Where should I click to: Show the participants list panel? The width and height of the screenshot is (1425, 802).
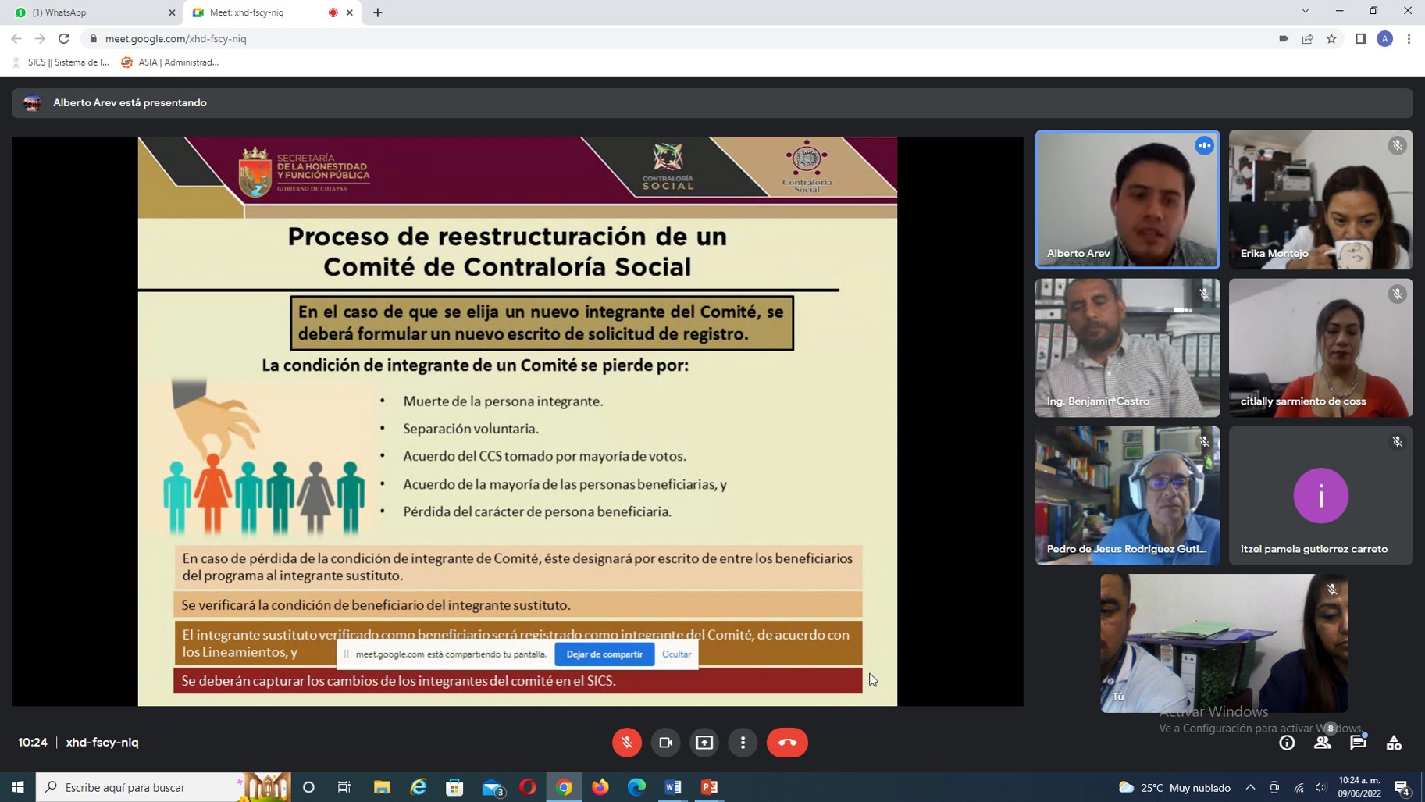pyautogui.click(x=1322, y=743)
